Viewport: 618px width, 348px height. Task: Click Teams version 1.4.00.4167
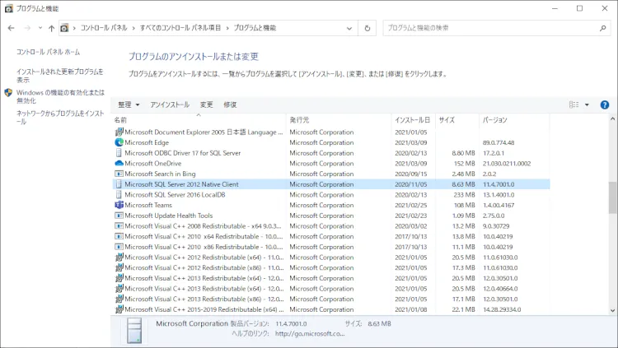[x=499, y=205]
